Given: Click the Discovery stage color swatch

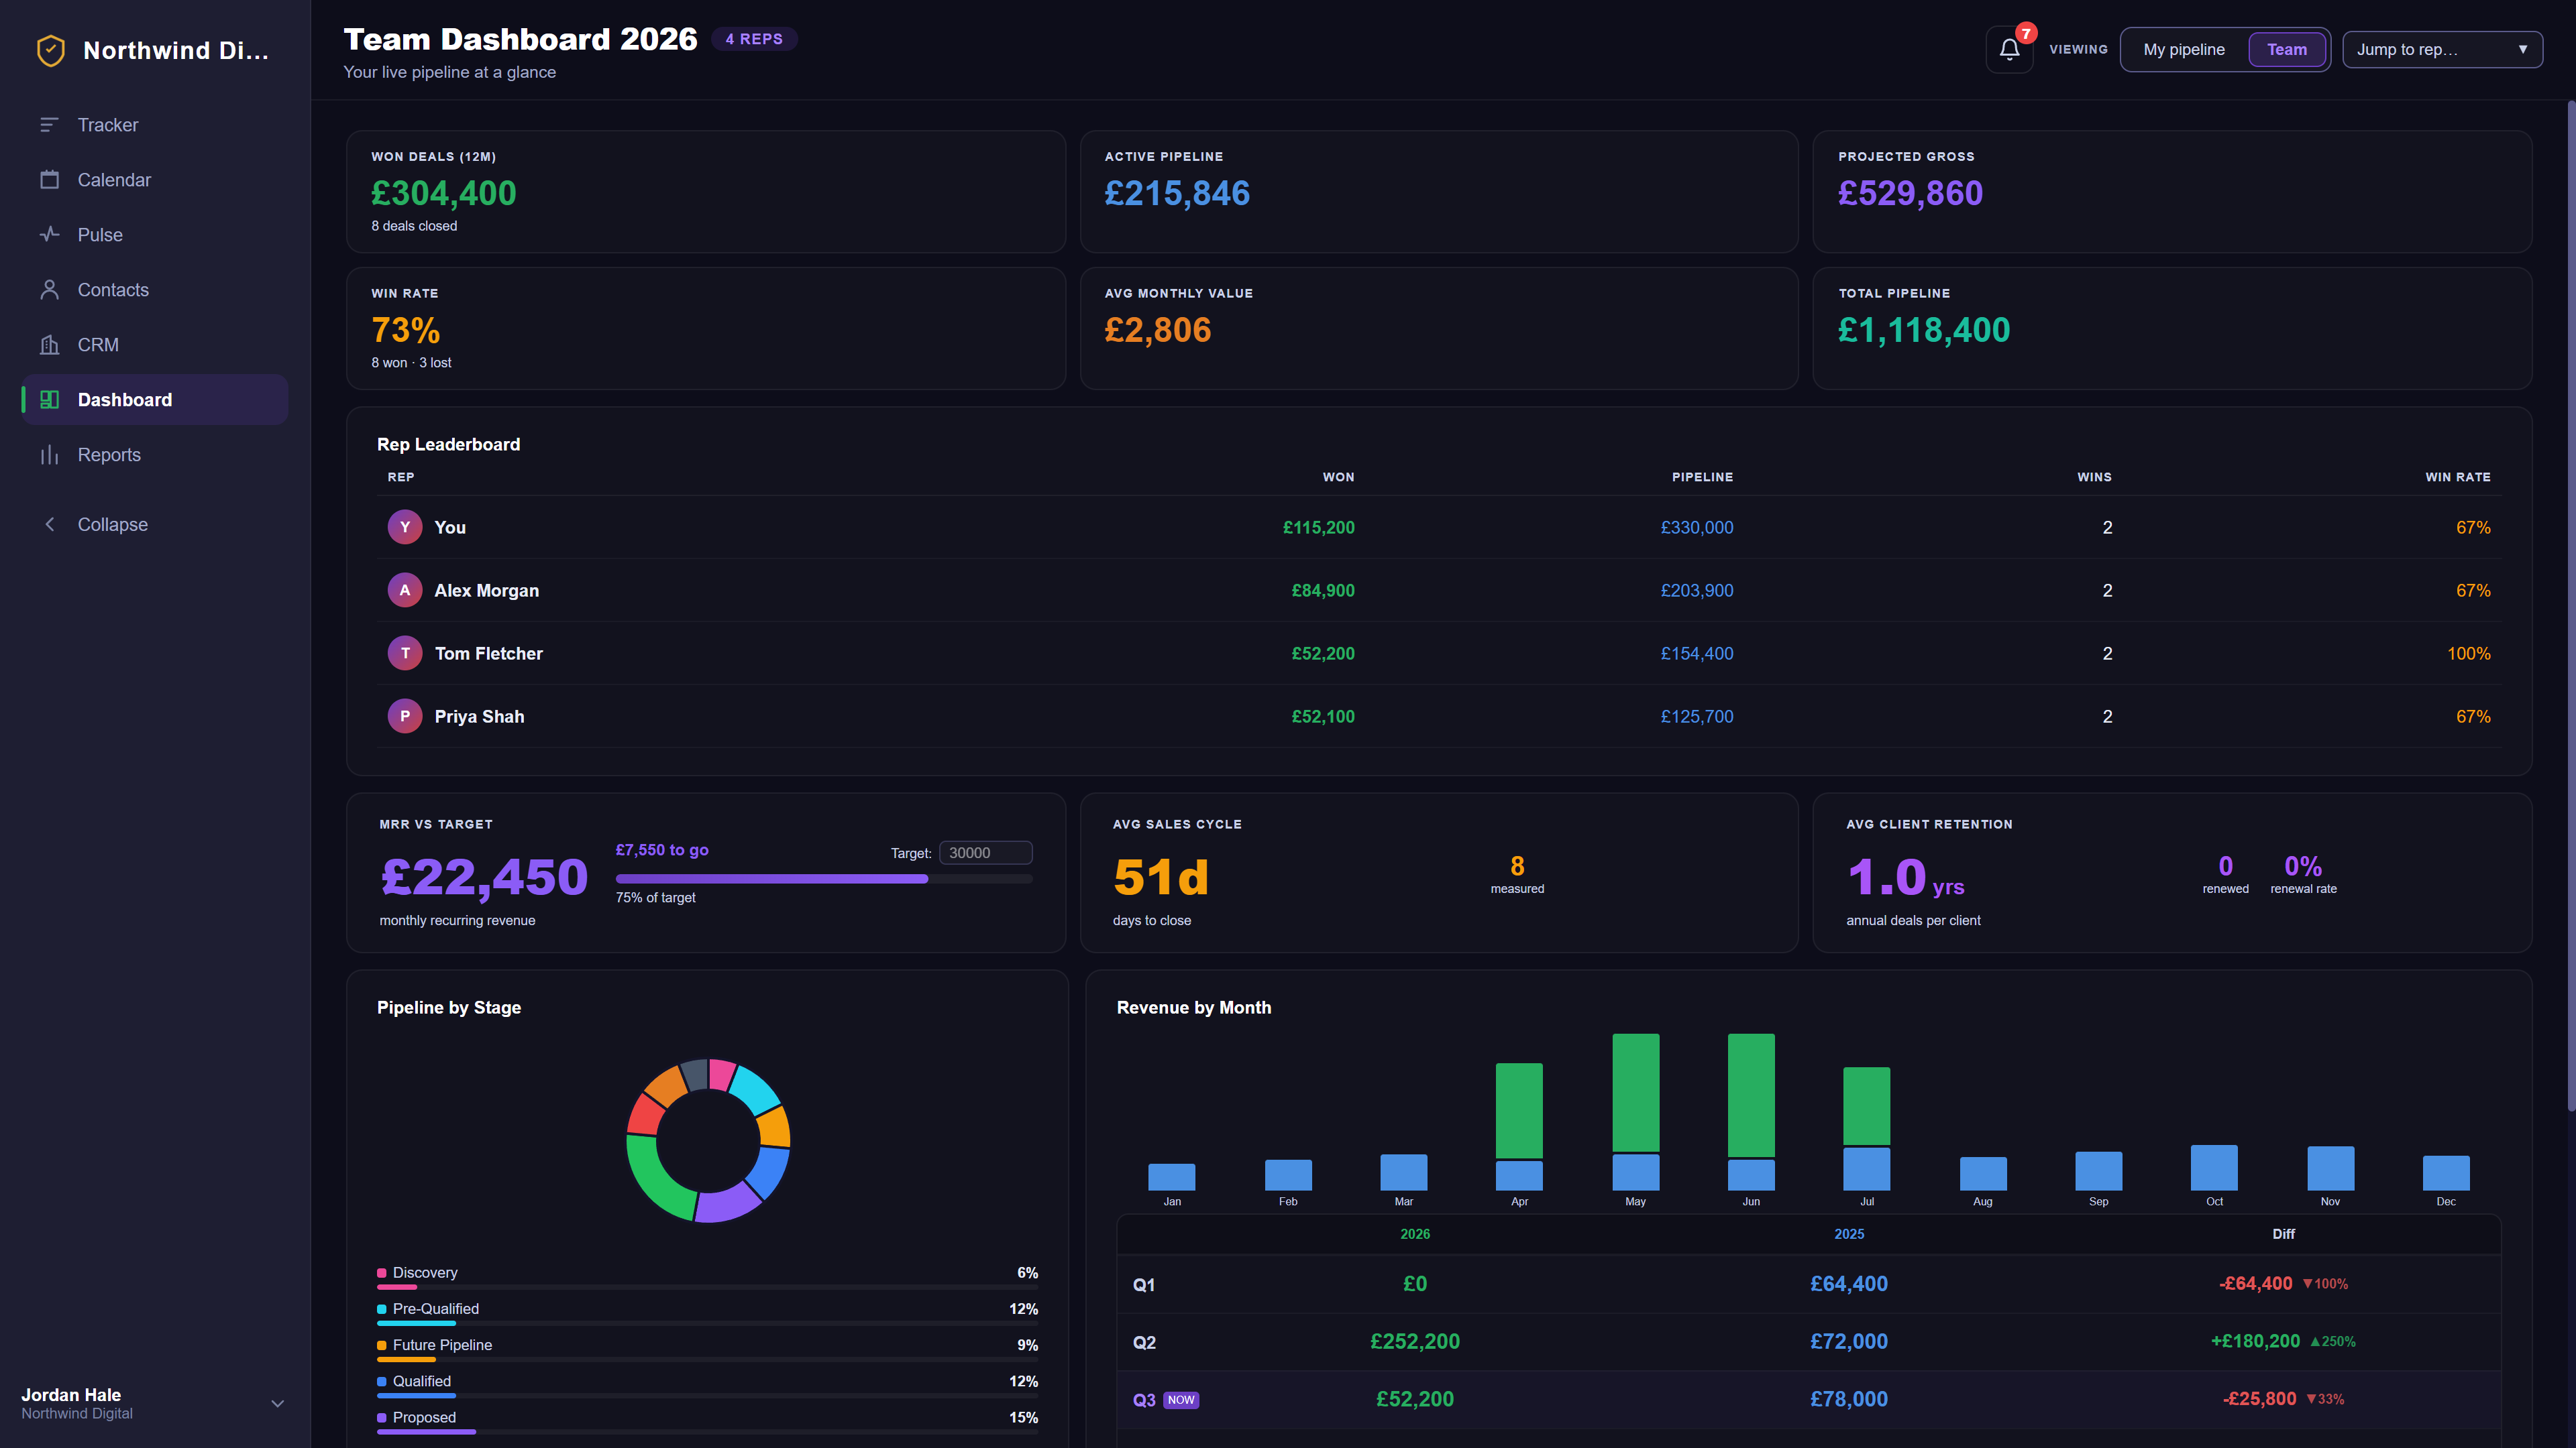Looking at the screenshot, I should [381, 1272].
